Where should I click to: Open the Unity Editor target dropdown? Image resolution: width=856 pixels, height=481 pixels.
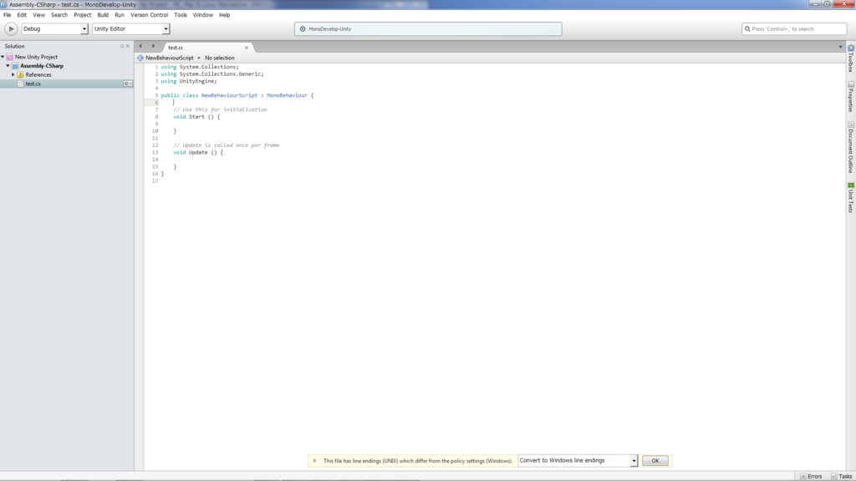click(x=131, y=29)
